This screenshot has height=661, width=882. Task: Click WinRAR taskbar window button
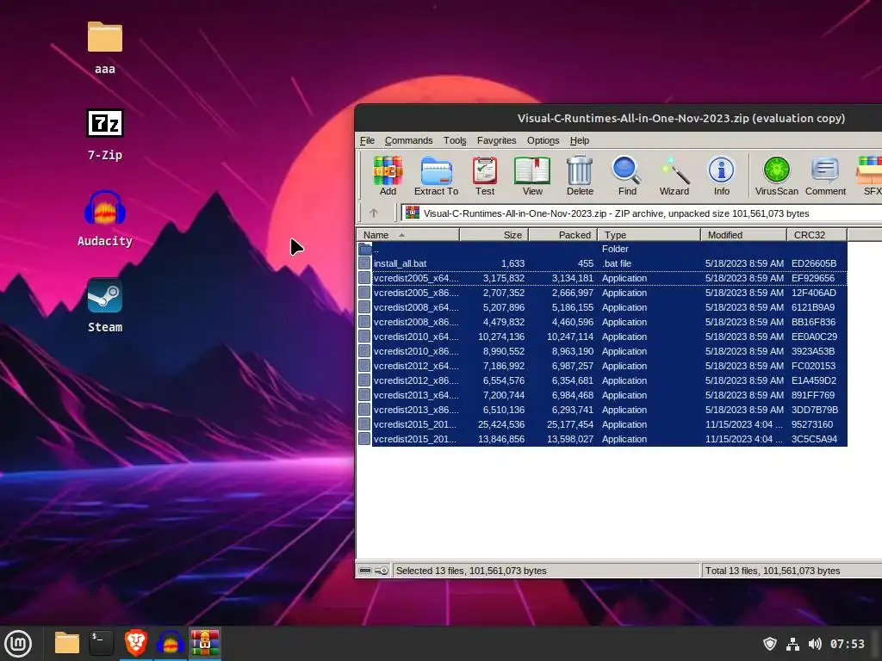[205, 643]
